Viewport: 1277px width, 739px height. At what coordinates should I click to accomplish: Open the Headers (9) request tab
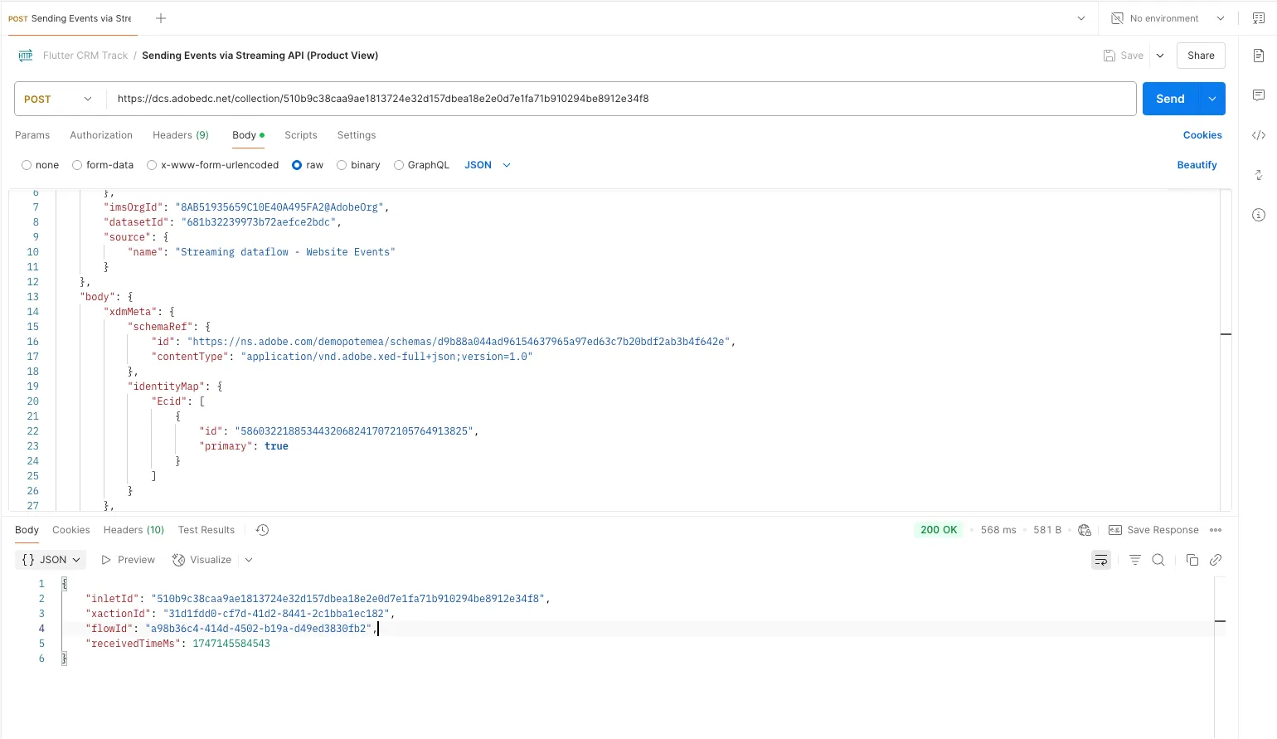(x=181, y=135)
